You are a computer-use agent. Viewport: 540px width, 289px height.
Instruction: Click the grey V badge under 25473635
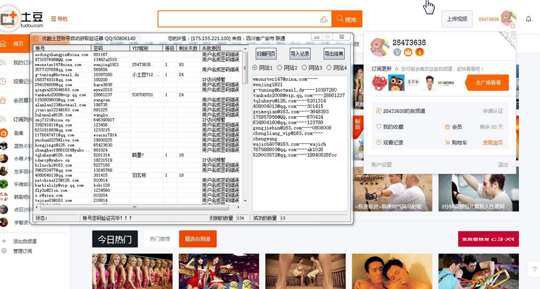pyautogui.click(x=397, y=52)
